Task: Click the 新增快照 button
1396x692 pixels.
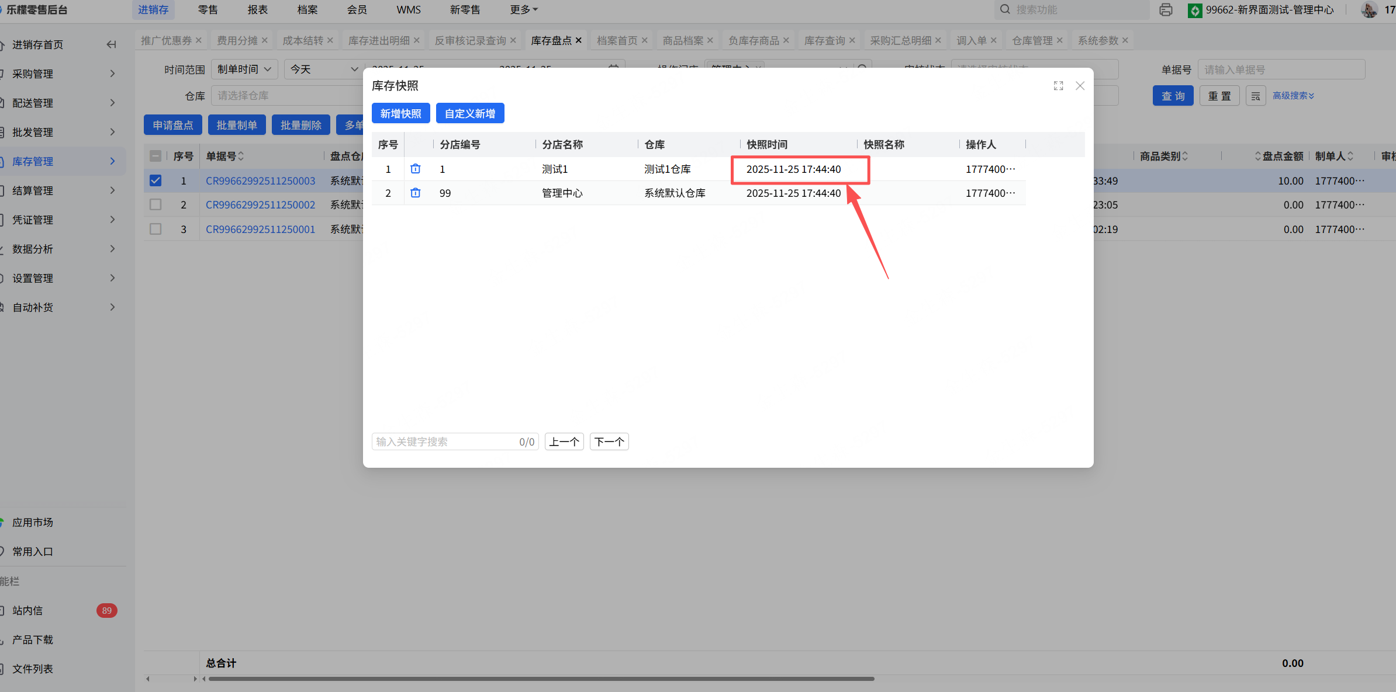Action: tap(400, 113)
